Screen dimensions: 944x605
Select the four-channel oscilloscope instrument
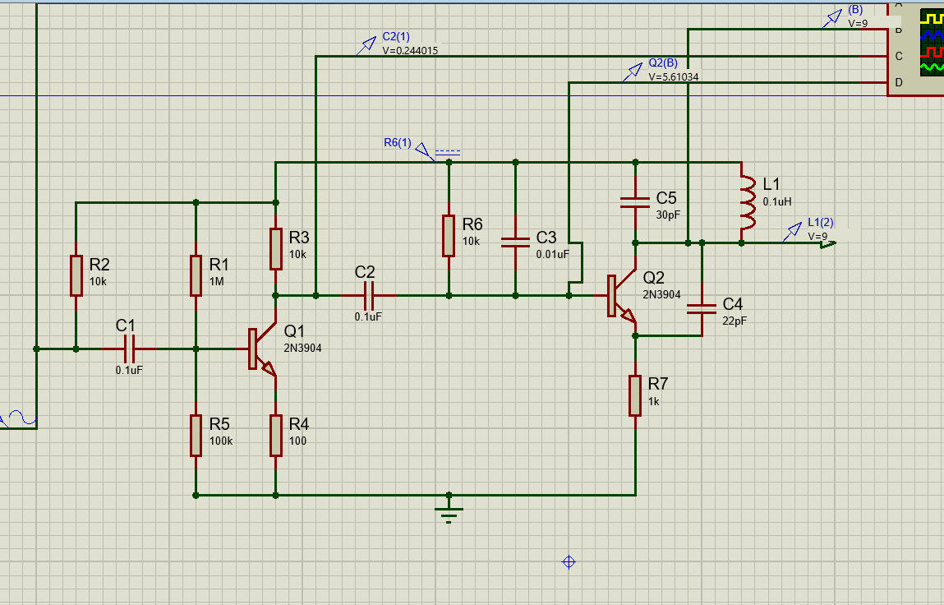click(931, 45)
